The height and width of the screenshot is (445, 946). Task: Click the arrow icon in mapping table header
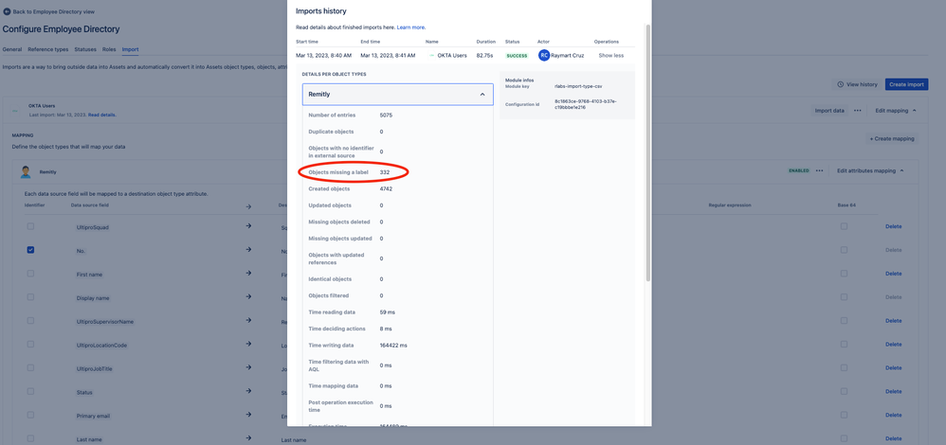(248, 206)
